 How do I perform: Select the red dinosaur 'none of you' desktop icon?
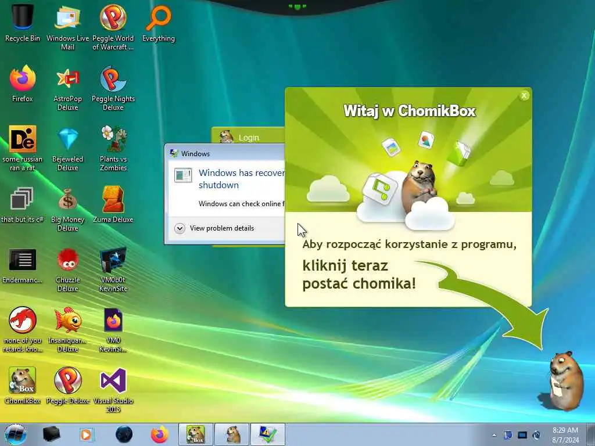coord(23,329)
